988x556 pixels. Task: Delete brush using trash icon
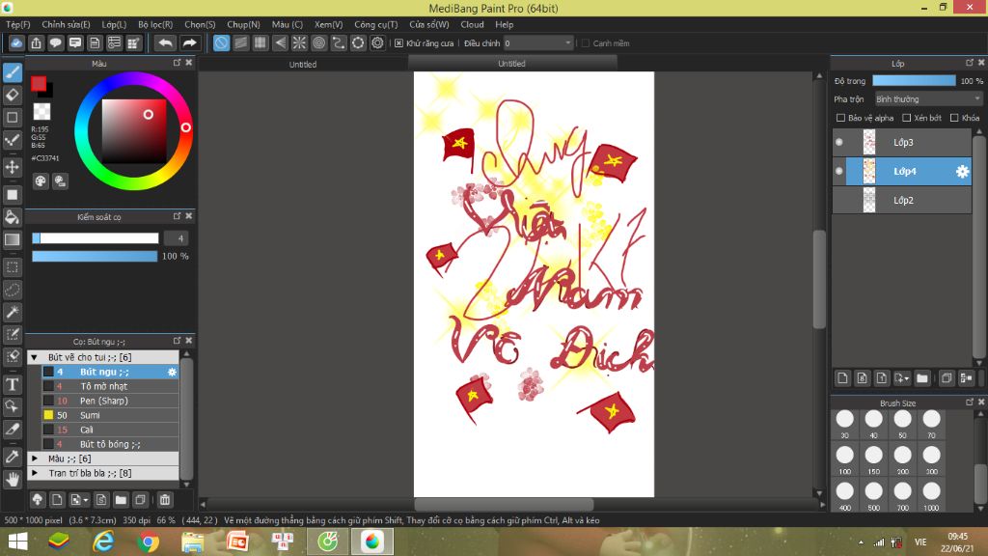[x=164, y=500]
